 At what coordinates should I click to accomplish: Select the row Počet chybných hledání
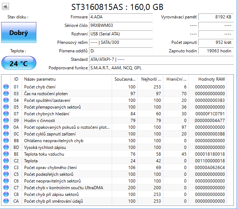(x=114, y=114)
